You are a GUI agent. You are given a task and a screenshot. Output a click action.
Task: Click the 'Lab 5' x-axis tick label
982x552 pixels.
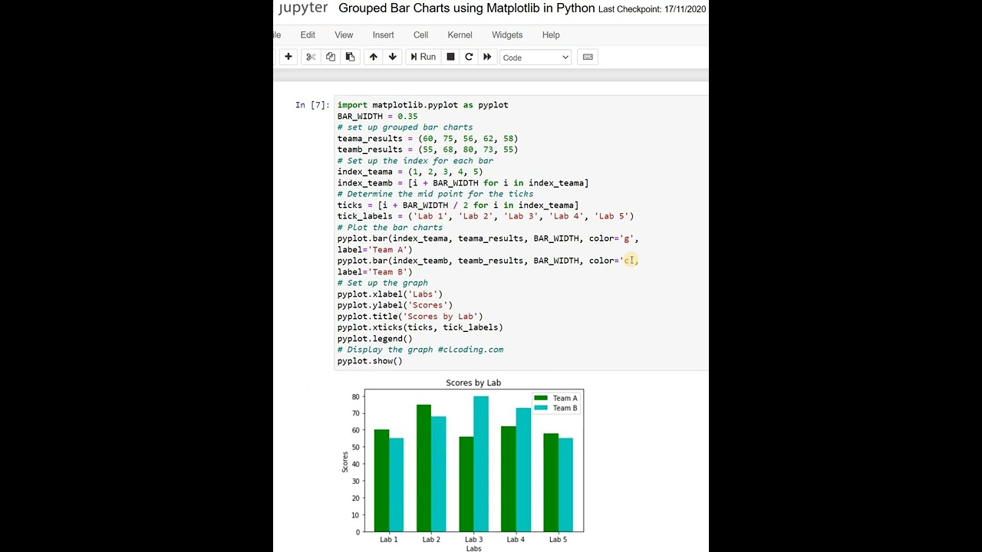pos(559,540)
